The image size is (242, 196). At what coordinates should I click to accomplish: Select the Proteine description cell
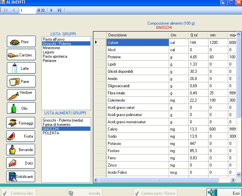pyautogui.click(x=138, y=57)
